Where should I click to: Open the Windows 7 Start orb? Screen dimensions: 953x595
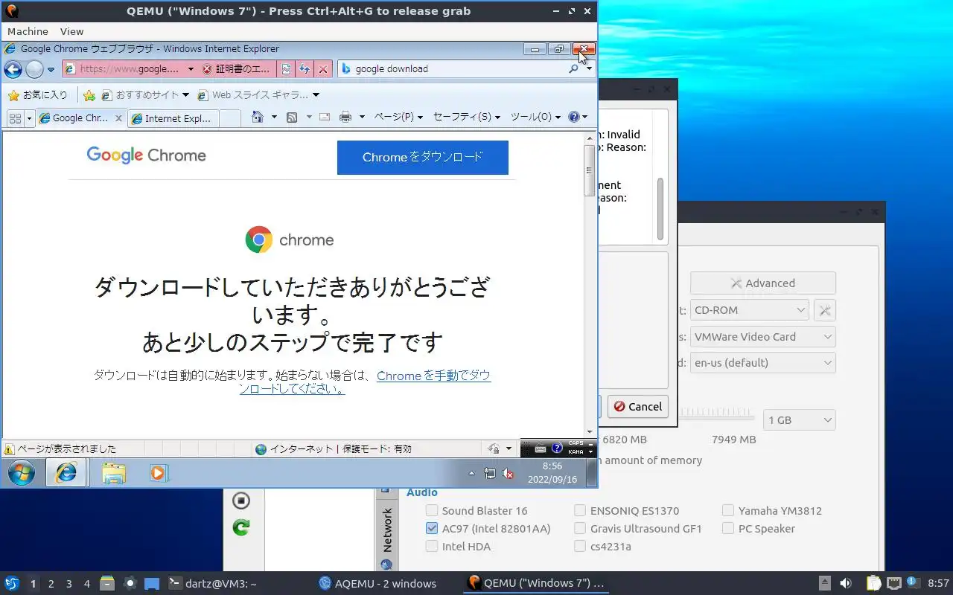pos(21,472)
